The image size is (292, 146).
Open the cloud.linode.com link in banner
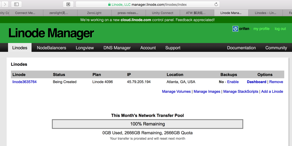tap(136, 20)
